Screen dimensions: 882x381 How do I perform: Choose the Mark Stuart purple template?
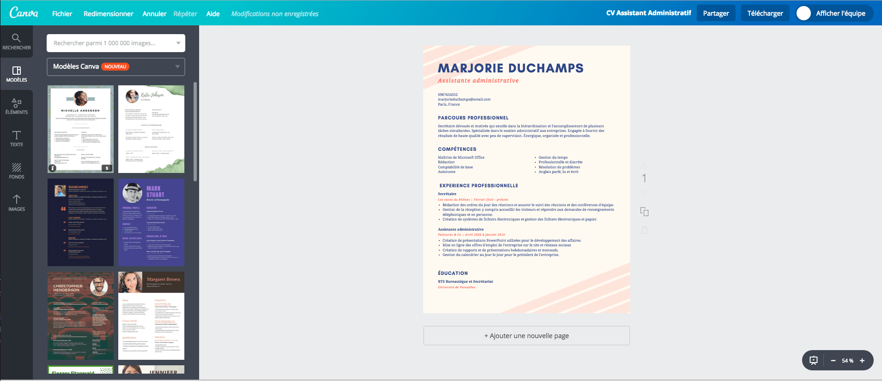[x=151, y=222]
